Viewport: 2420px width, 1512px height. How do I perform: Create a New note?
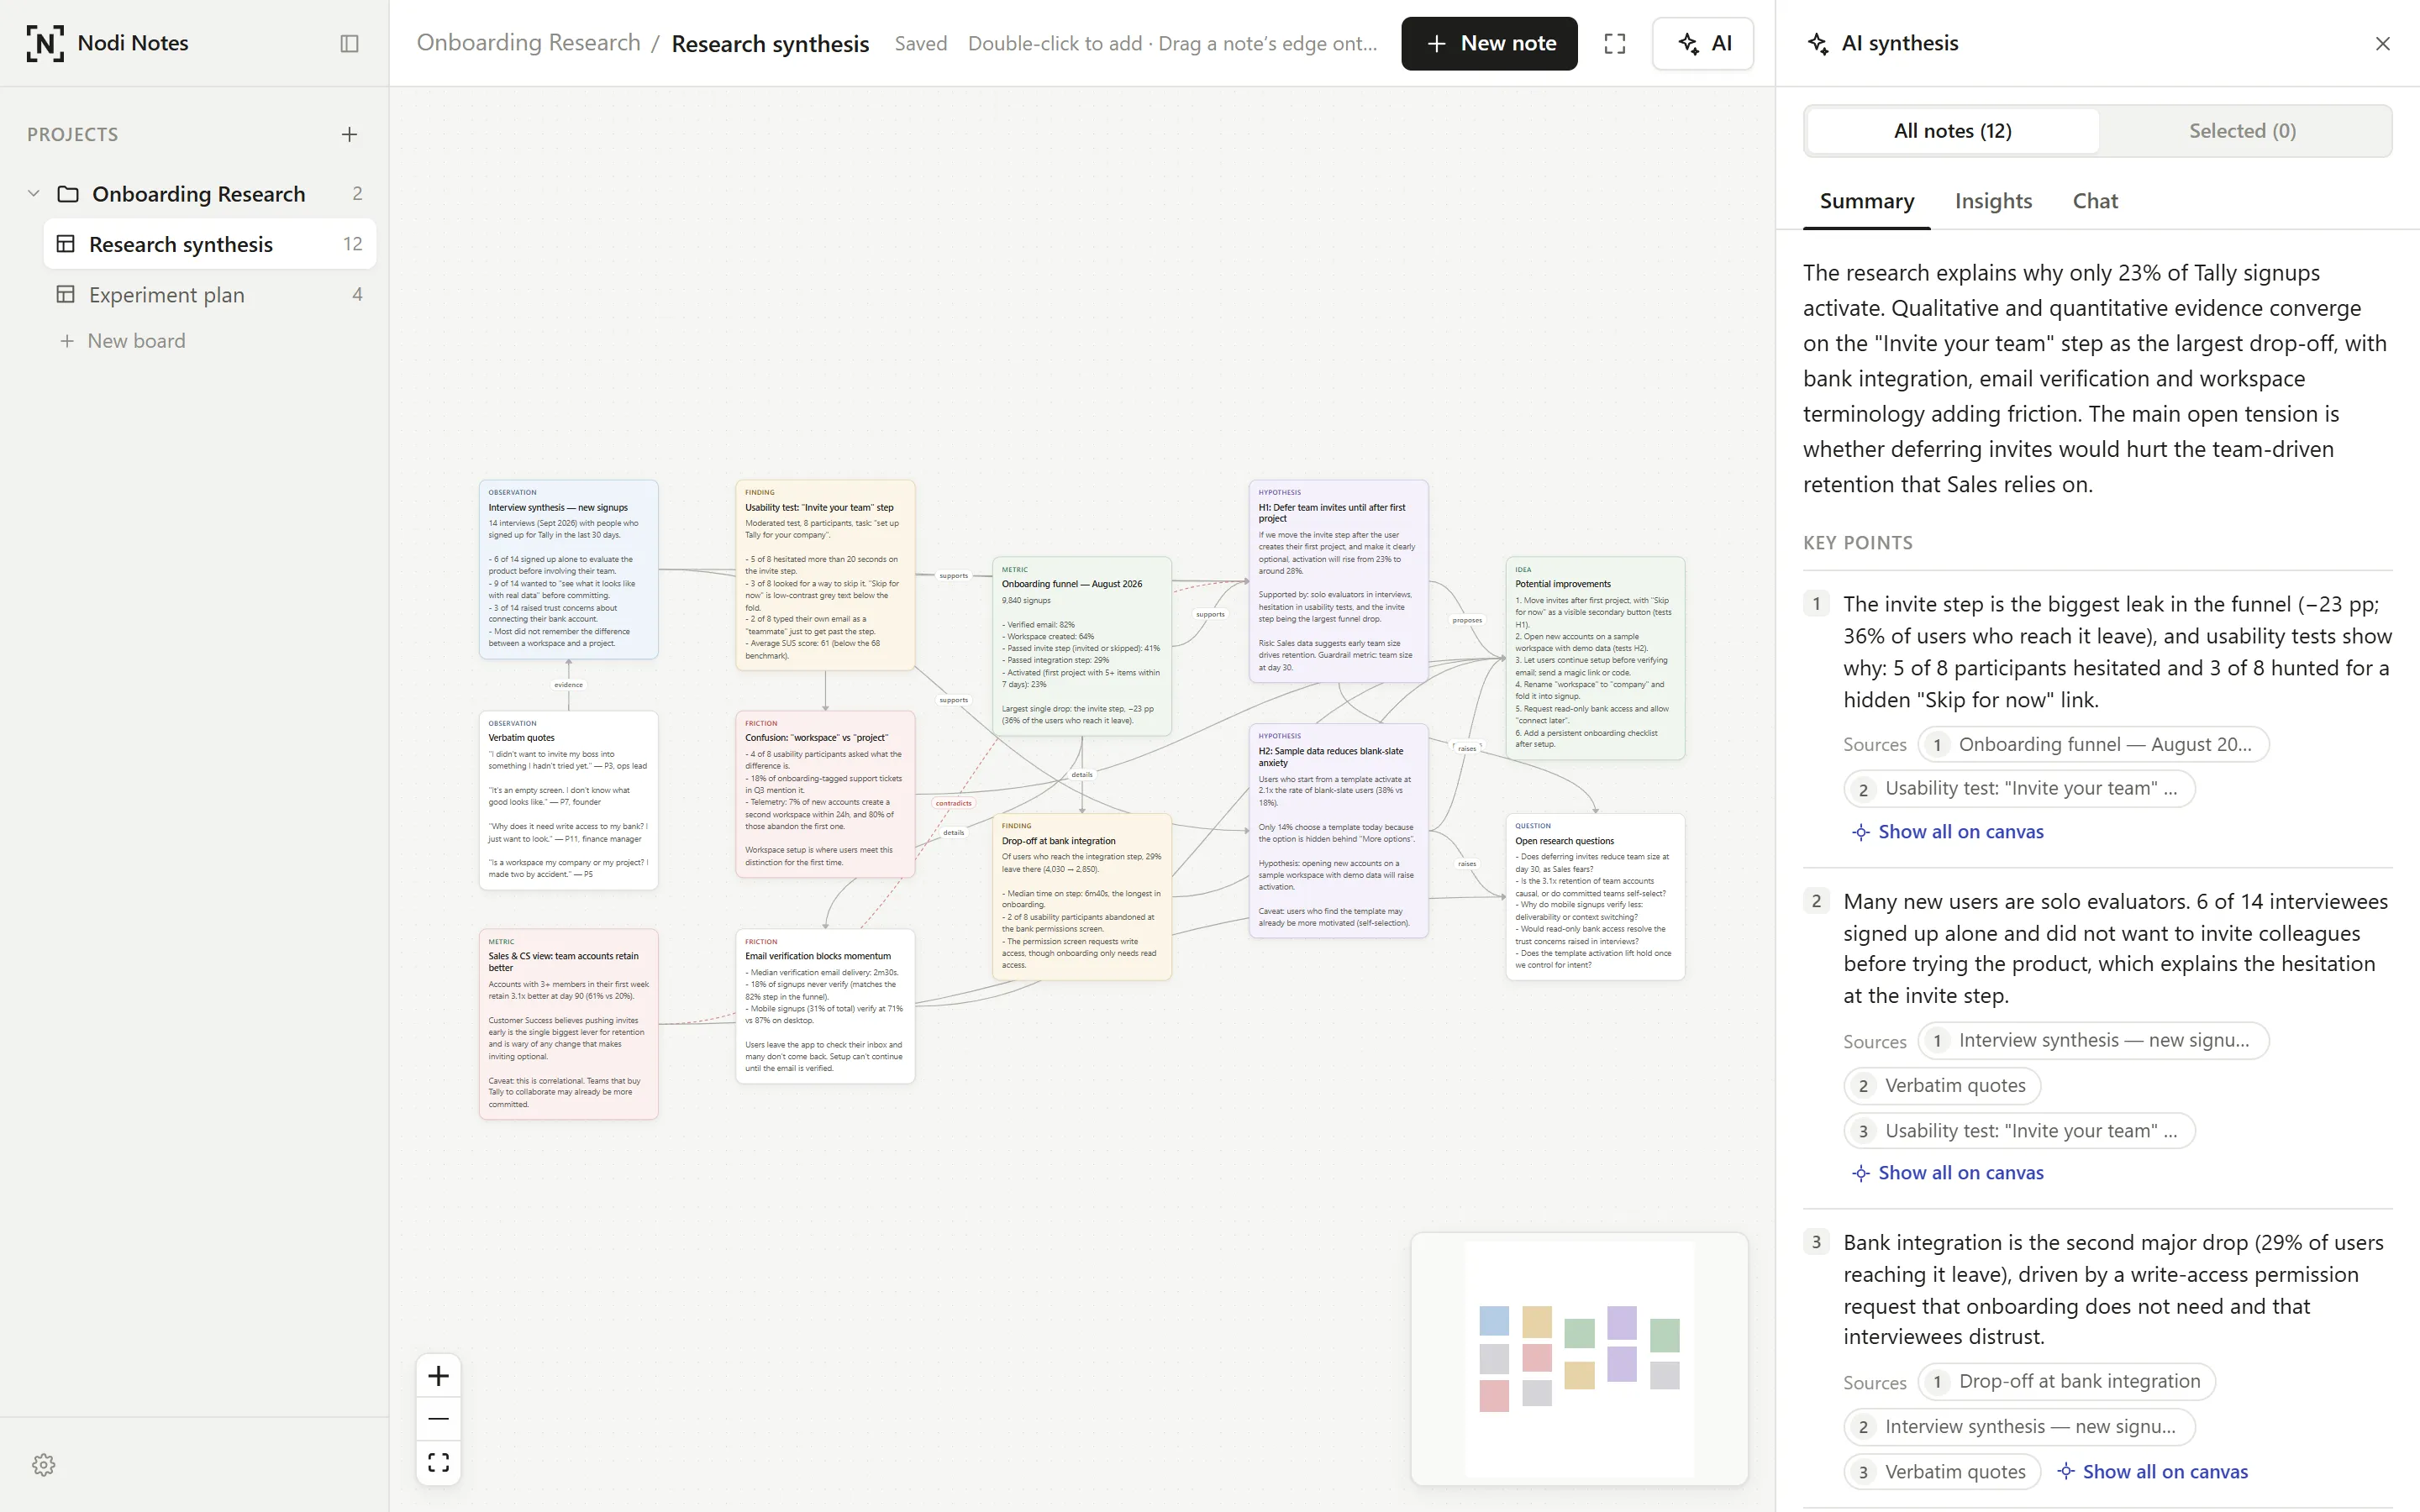(1489, 43)
